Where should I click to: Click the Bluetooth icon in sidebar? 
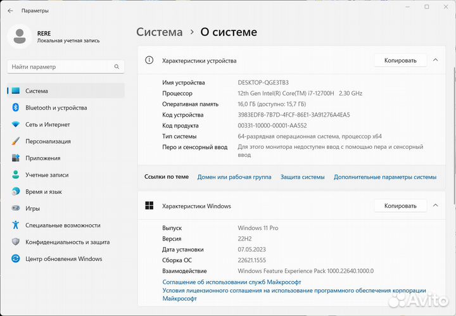click(16, 108)
